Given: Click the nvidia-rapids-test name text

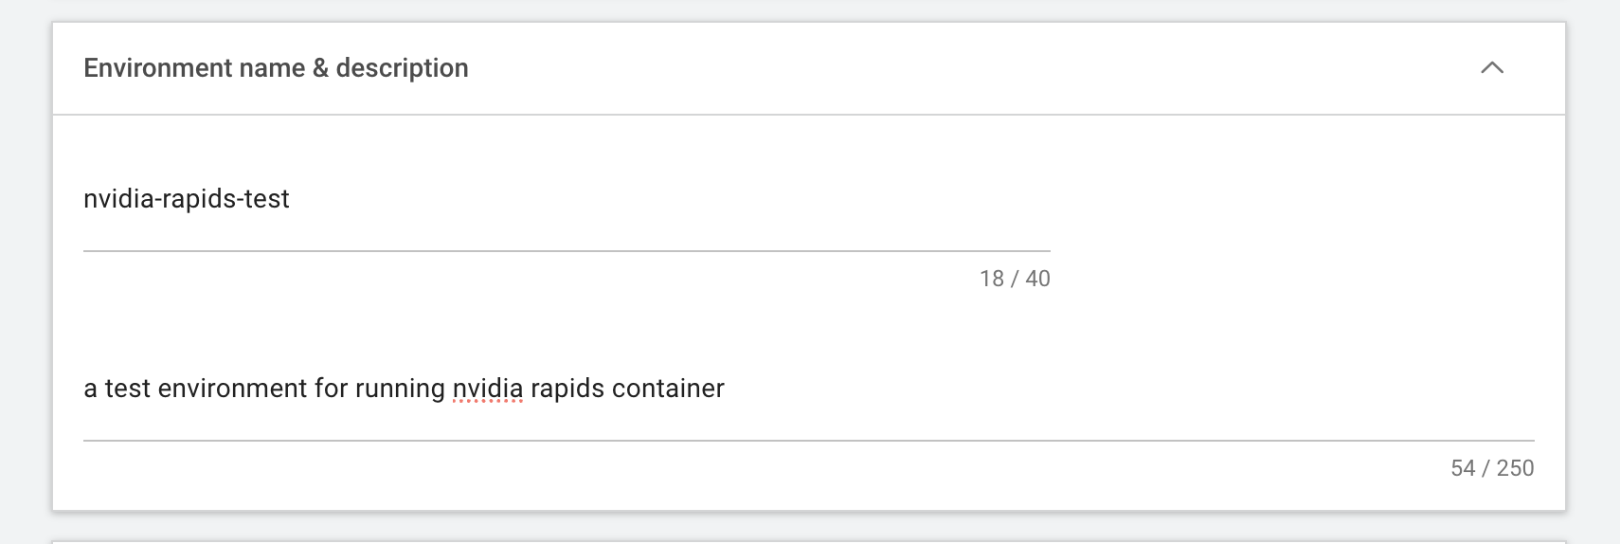Looking at the screenshot, I should tap(187, 199).
